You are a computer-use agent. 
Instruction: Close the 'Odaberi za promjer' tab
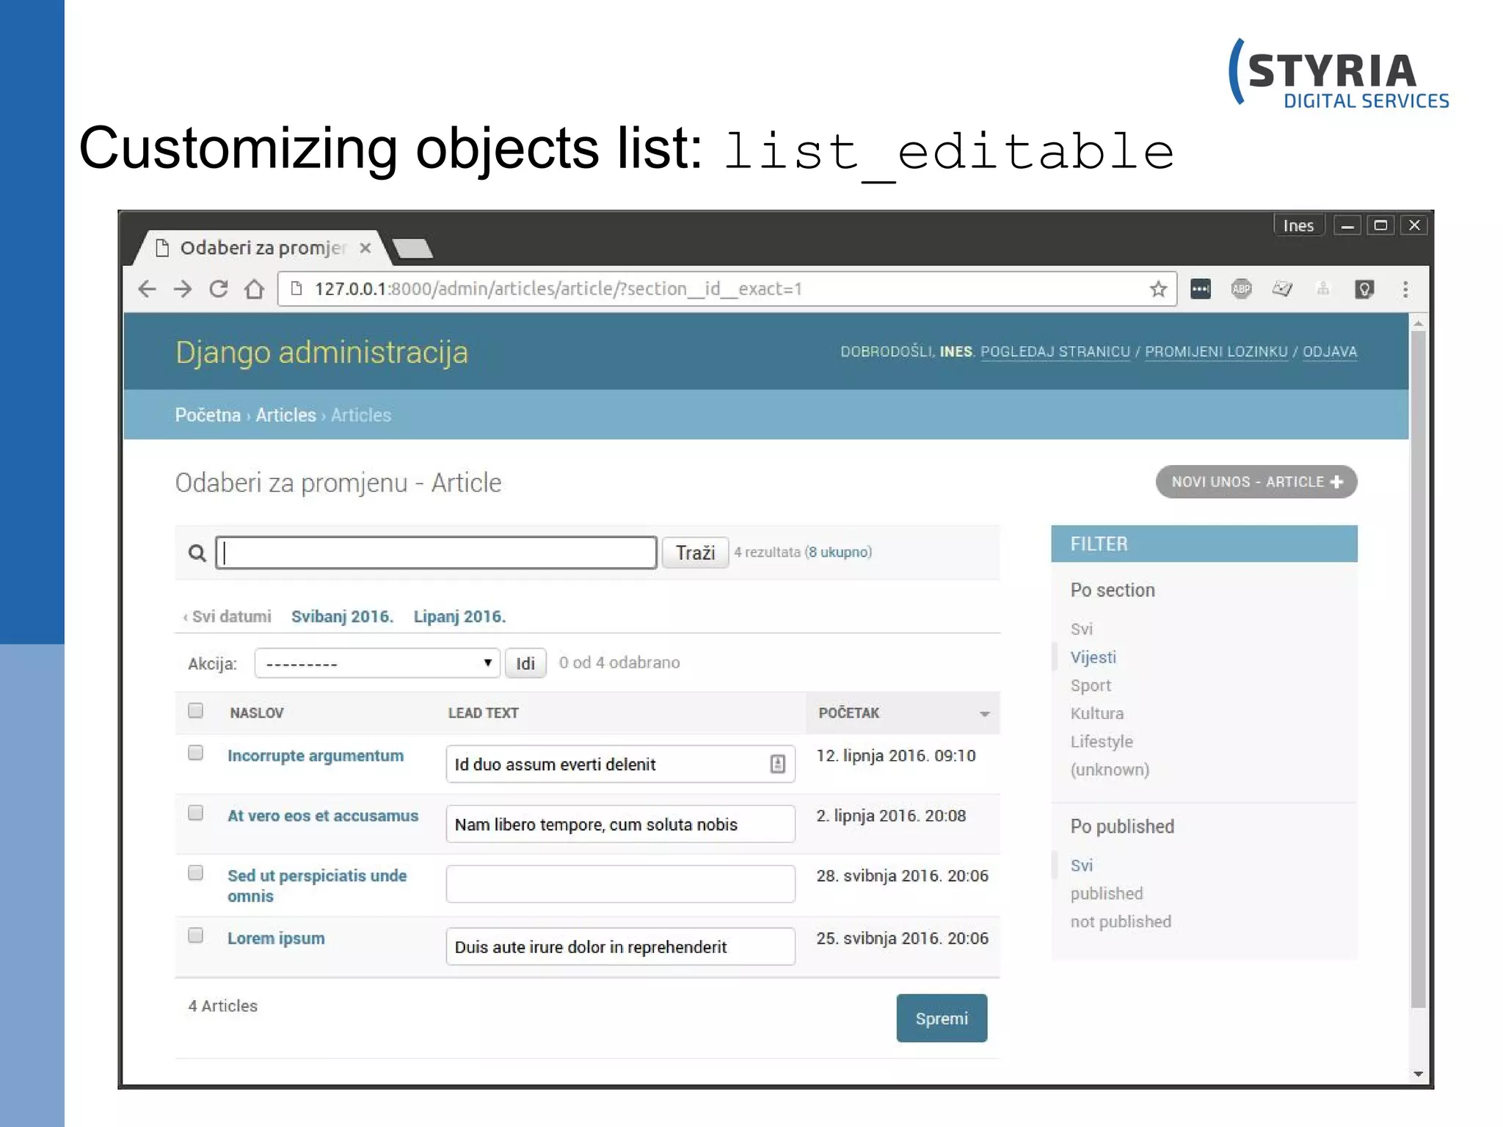(365, 248)
